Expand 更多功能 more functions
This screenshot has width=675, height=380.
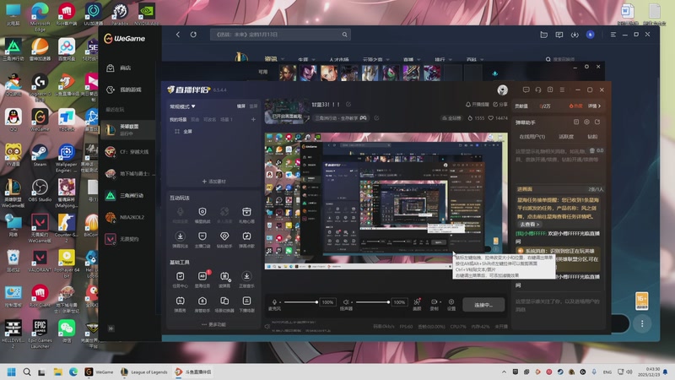214,324
